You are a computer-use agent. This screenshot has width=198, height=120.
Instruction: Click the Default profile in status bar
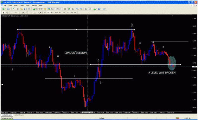102,118
